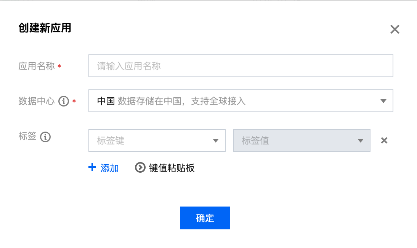Screen dimensions: 417x248
Task: Close the 创建新应用 dialog
Action: coord(395,29)
